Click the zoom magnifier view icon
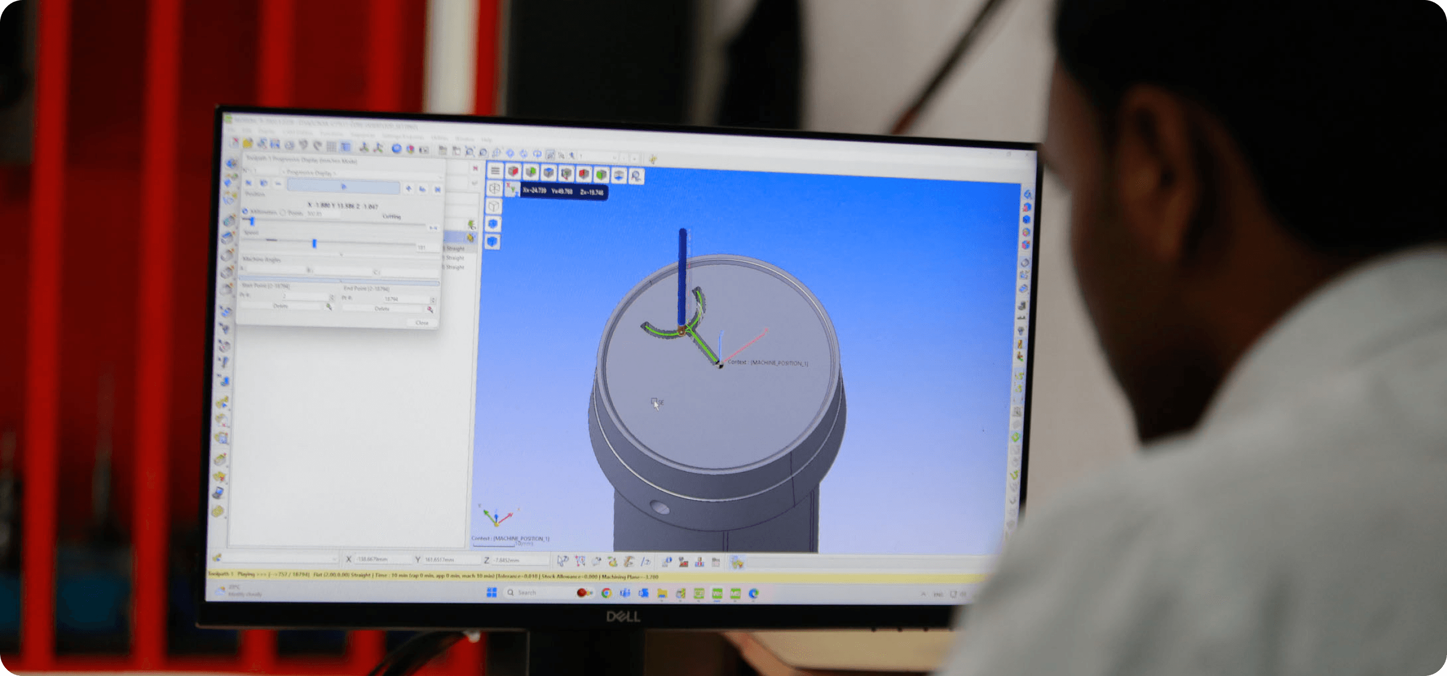The height and width of the screenshot is (676, 1447). tap(636, 175)
